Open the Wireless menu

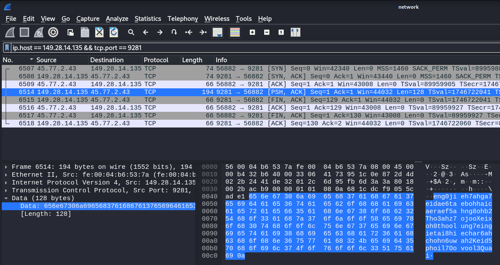(x=217, y=19)
